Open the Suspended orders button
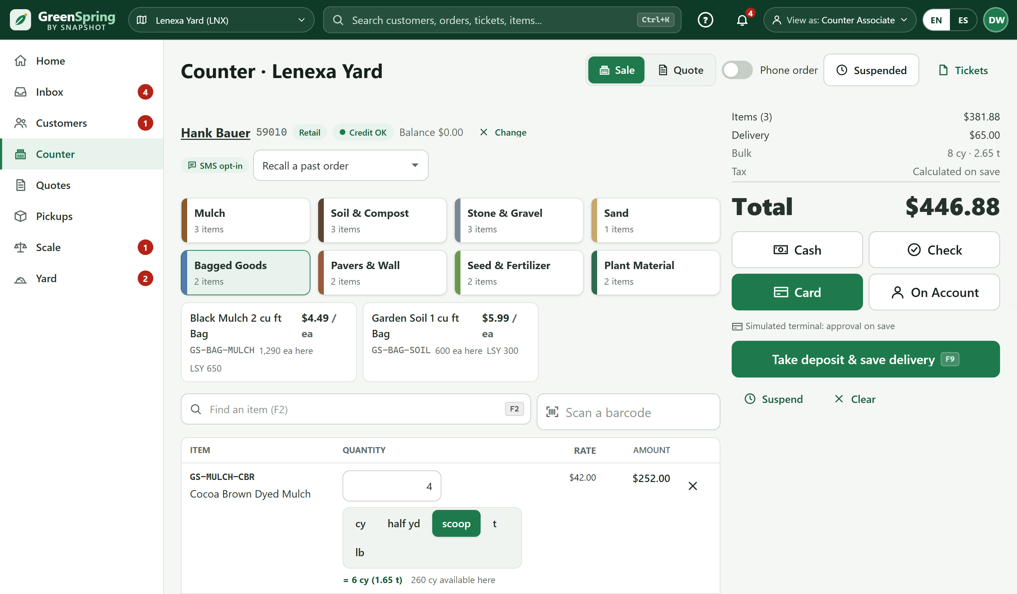This screenshot has height=594, width=1017. coord(871,70)
